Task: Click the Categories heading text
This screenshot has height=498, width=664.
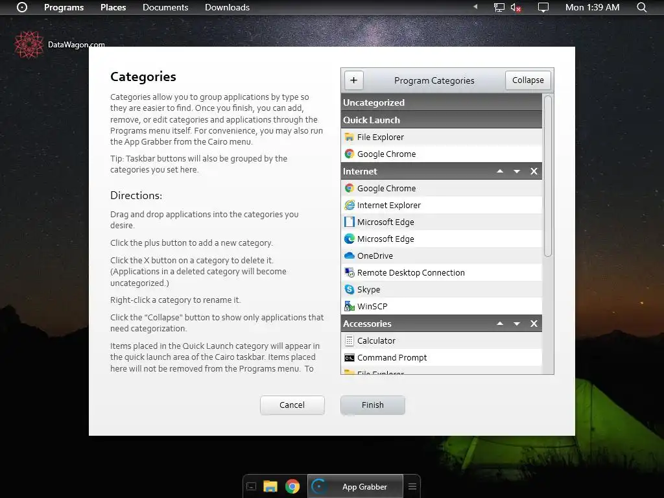Action: click(143, 77)
